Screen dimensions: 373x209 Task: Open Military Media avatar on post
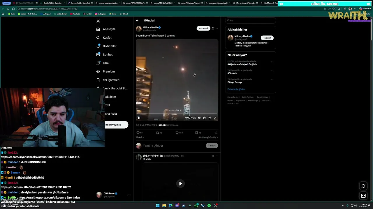pyautogui.click(x=139, y=29)
